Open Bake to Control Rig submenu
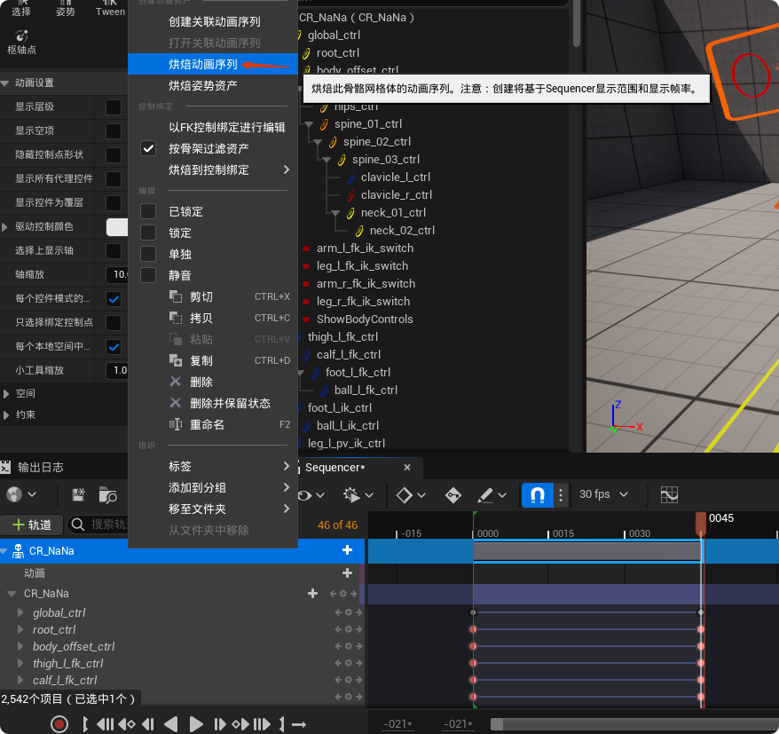 [213, 170]
